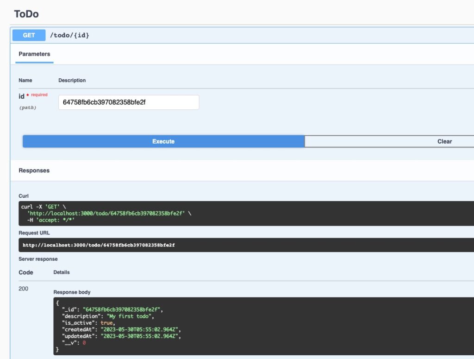Viewport: 474px width, 359px height.
Task: Click the Name column header
Action: coord(25,80)
